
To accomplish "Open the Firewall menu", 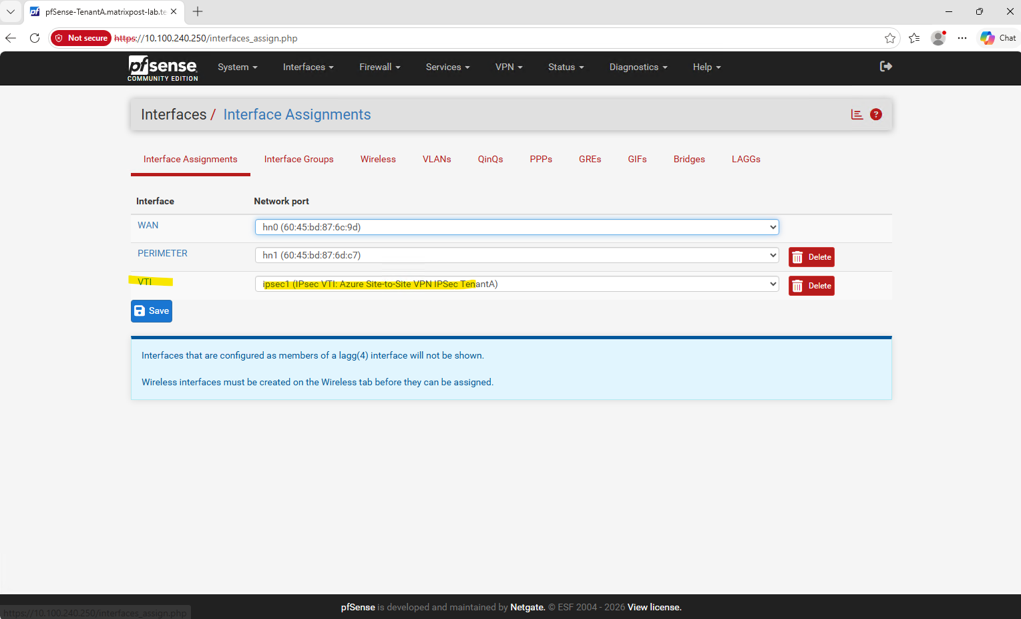I will pos(379,67).
